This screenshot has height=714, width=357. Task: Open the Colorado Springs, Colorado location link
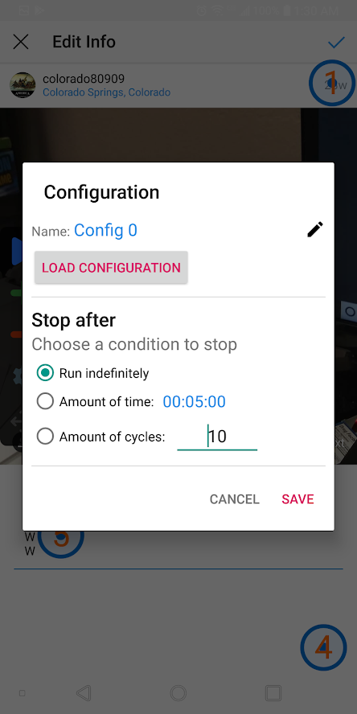[107, 92]
